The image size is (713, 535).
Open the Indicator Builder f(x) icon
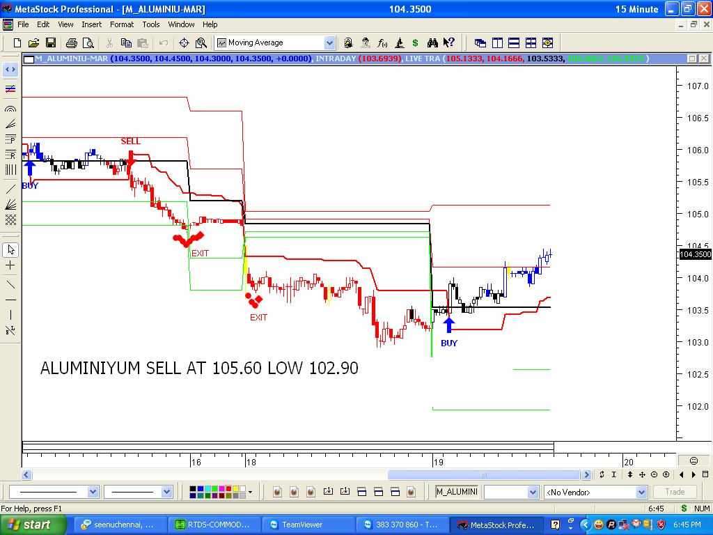(382, 42)
